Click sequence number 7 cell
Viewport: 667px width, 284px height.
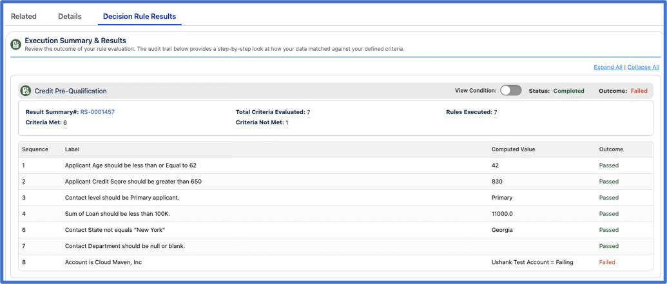(24, 246)
